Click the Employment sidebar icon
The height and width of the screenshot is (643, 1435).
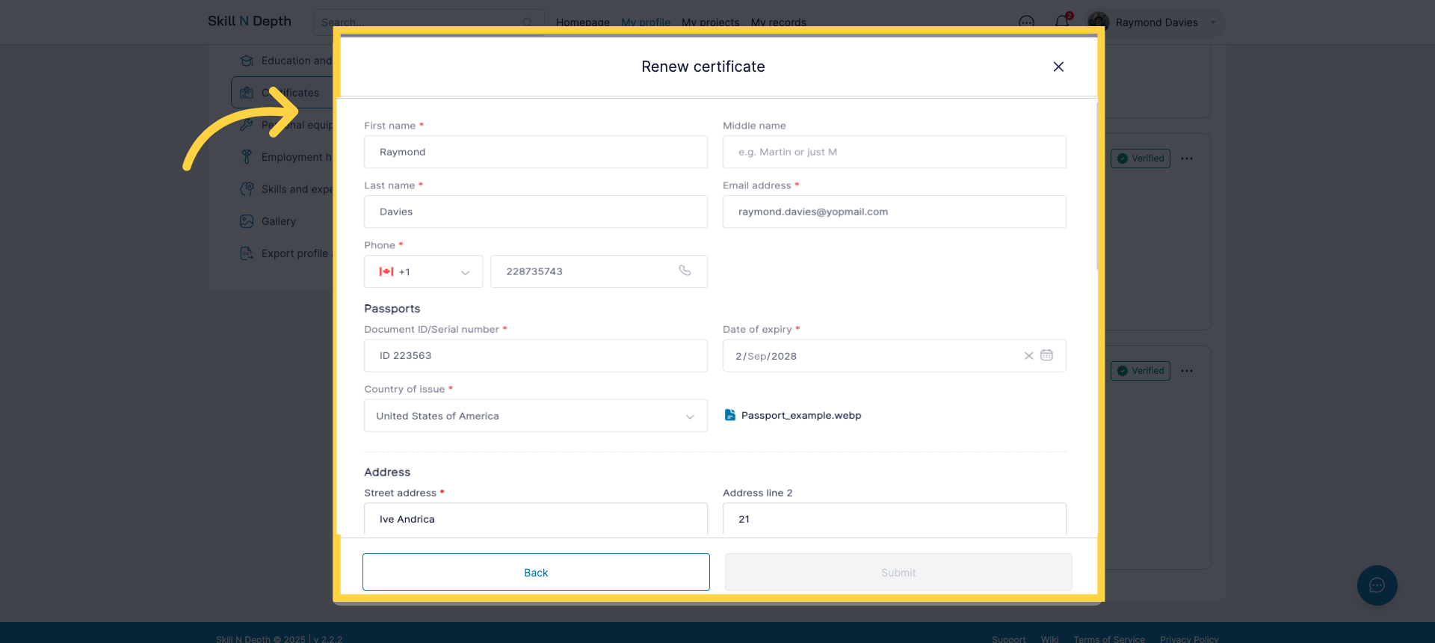pyautogui.click(x=247, y=157)
